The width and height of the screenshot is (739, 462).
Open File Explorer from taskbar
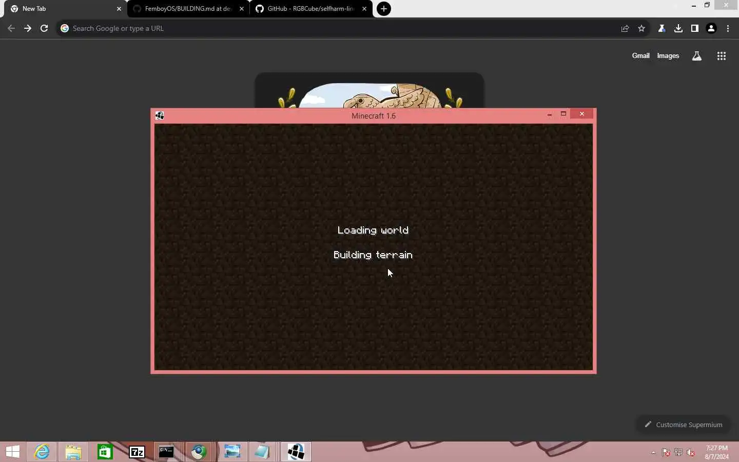click(x=73, y=452)
